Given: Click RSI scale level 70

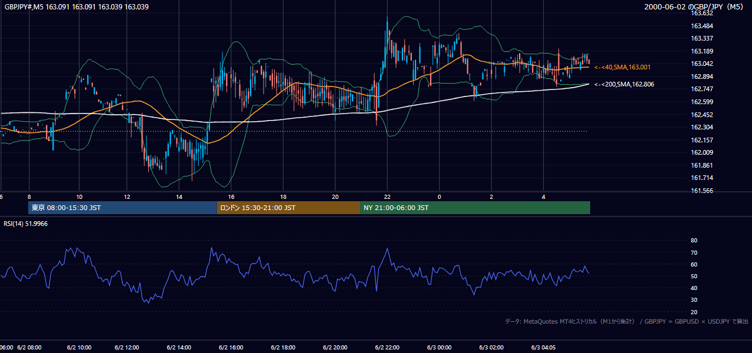Looking at the screenshot, I should (694, 252).
